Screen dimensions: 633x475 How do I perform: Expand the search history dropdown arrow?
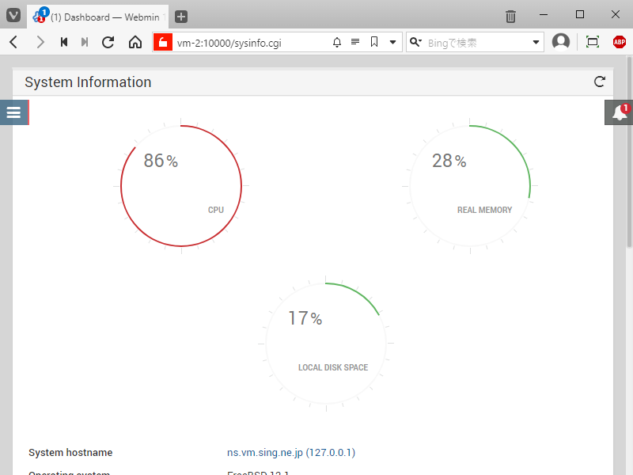(x=536, y=42)
